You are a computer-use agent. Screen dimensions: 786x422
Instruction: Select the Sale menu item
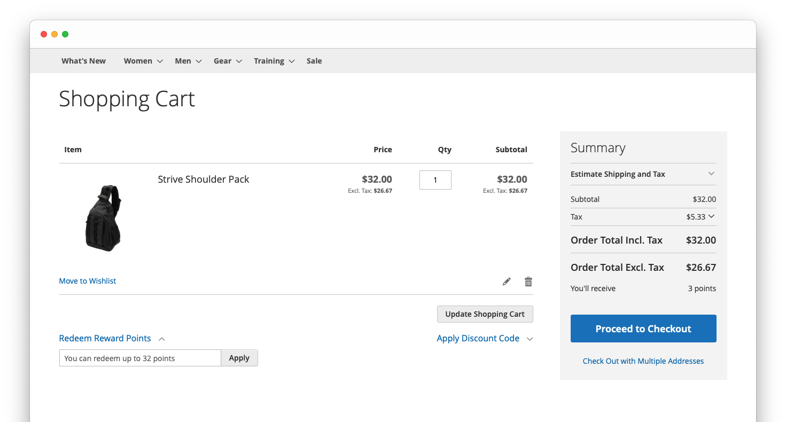coord(314,61)
